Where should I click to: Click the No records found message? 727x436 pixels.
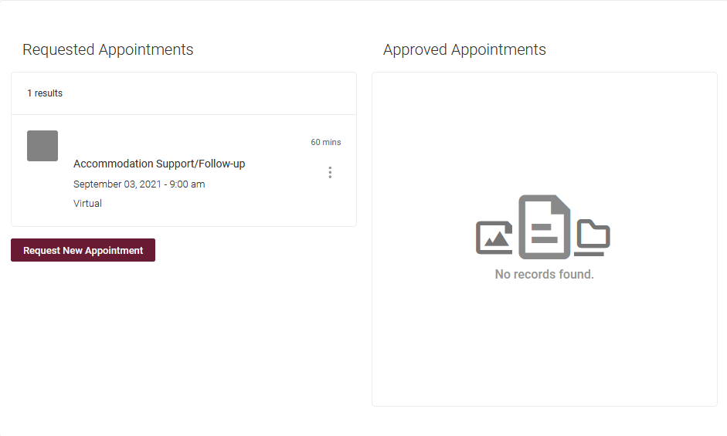click(544, 274)
